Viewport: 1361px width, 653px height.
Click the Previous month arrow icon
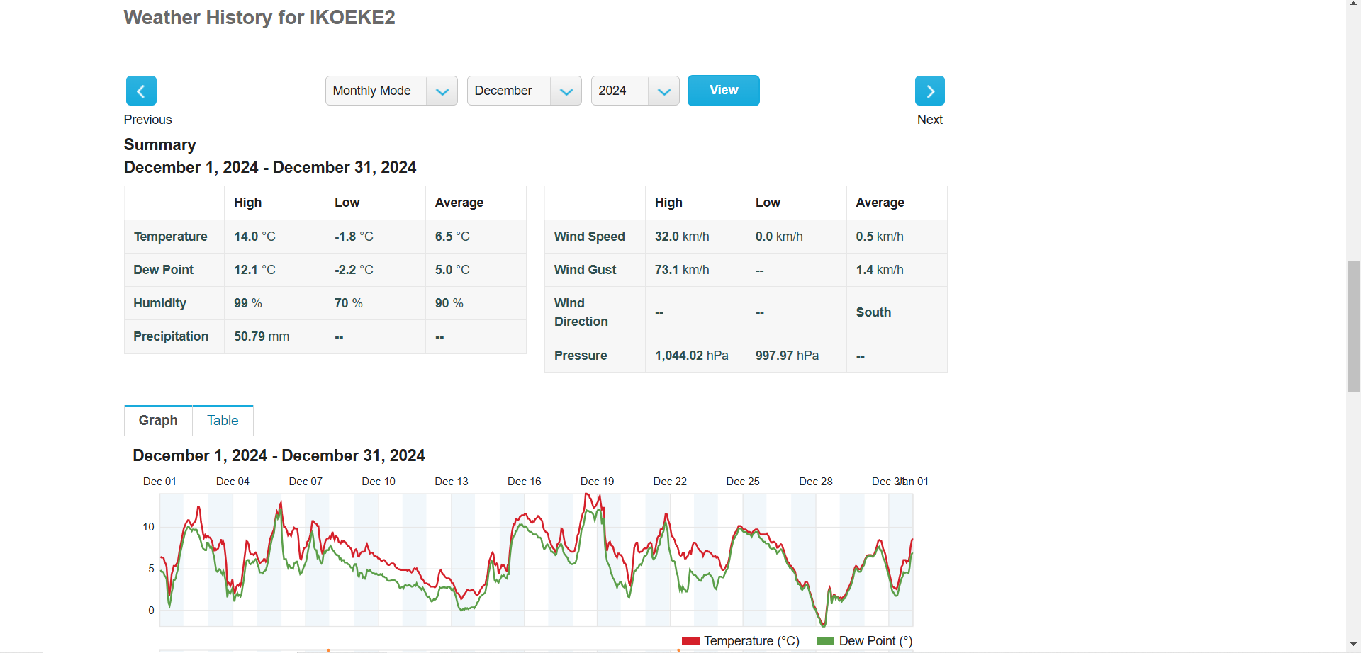(x=141, y=91)
